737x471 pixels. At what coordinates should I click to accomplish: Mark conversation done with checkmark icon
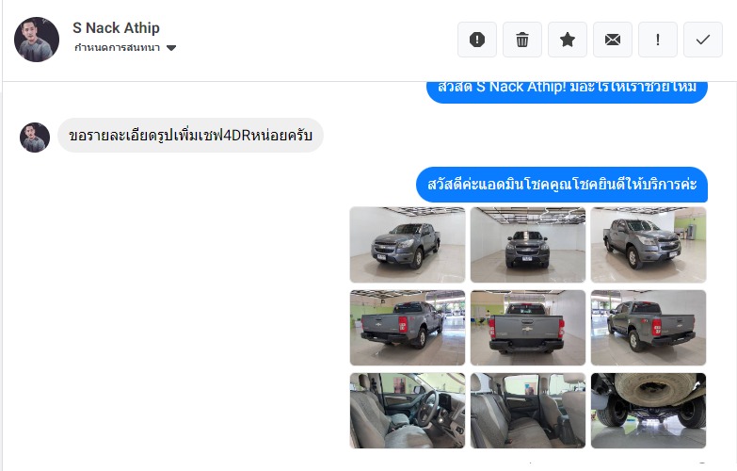point(703,40)
